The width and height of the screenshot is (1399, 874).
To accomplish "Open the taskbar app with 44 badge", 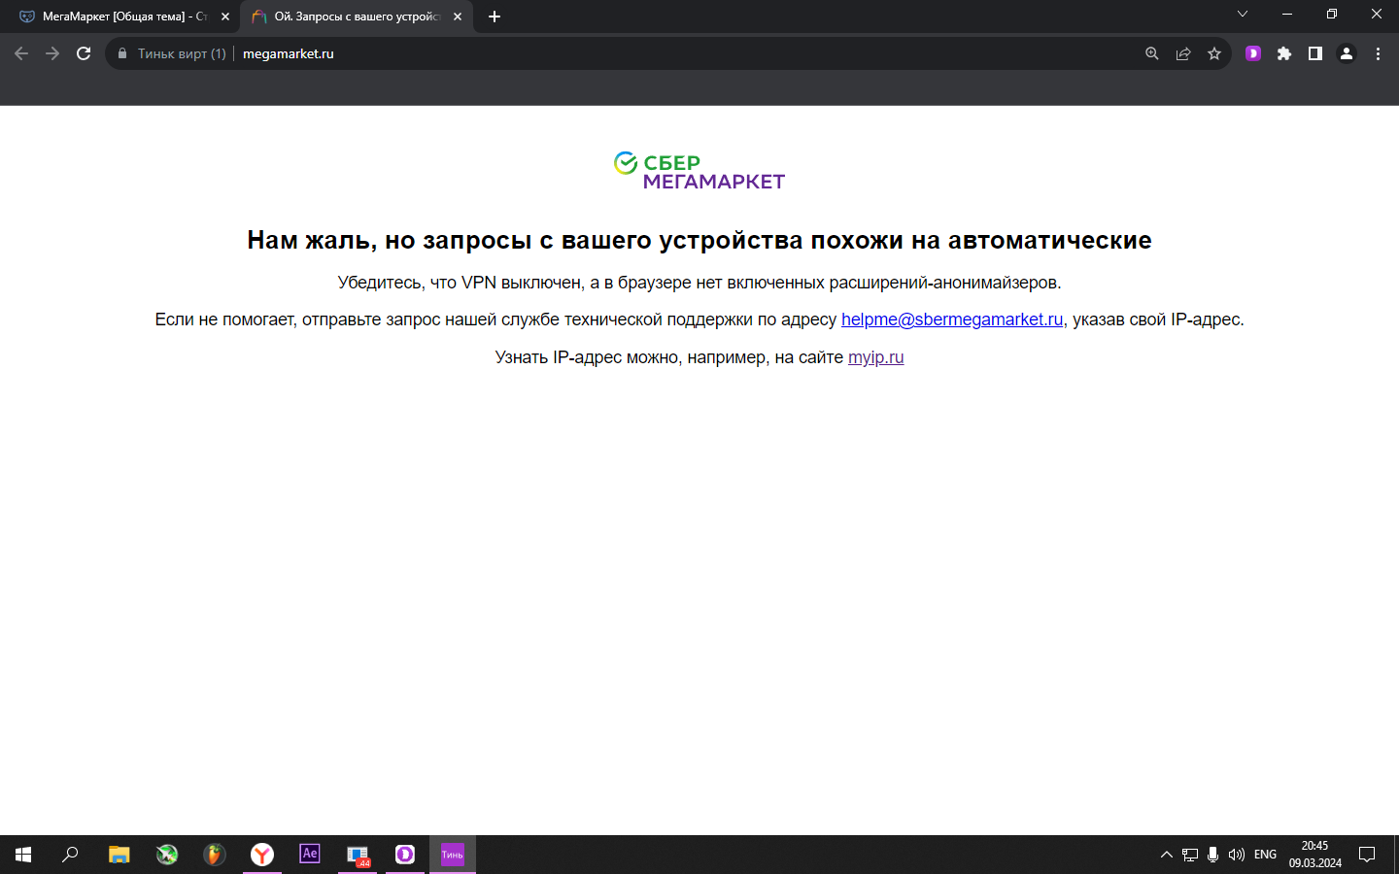I will click(358, 855).
